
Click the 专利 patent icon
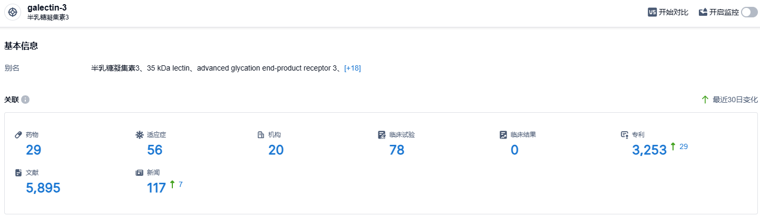tap(625, 135)
